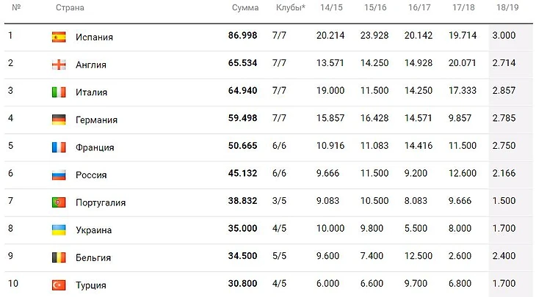The image size is (536, 297).
Task: Open the Россия country link
Action: tap(91, 175)
